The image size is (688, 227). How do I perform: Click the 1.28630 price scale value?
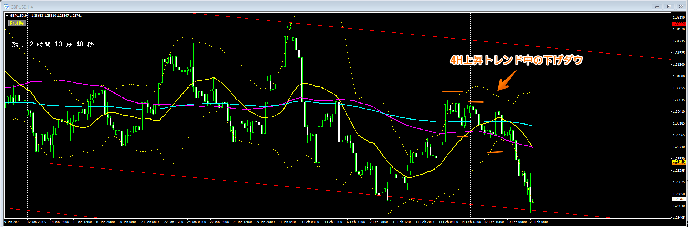coord(679,206)
